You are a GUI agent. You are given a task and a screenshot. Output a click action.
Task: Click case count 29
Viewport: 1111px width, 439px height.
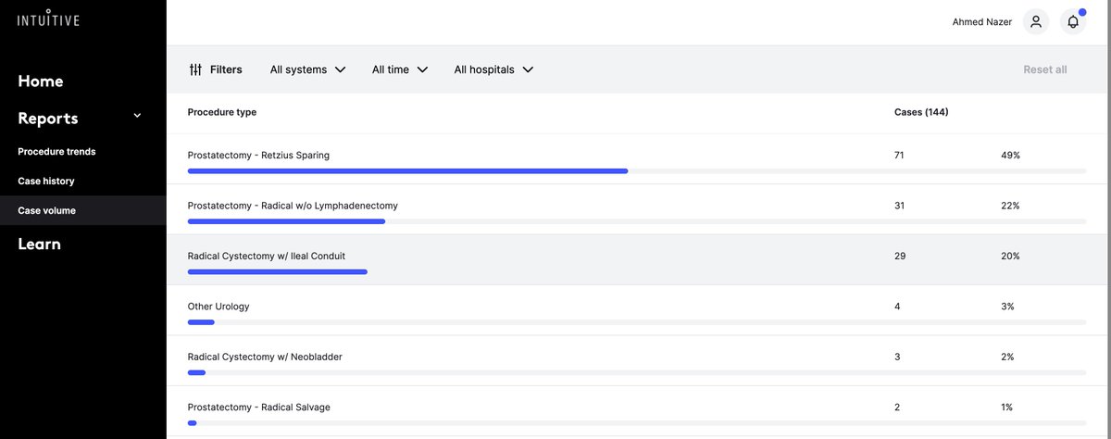tap(899, 256)
